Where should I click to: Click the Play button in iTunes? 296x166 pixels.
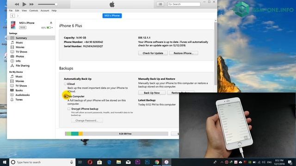coord(25,4)
